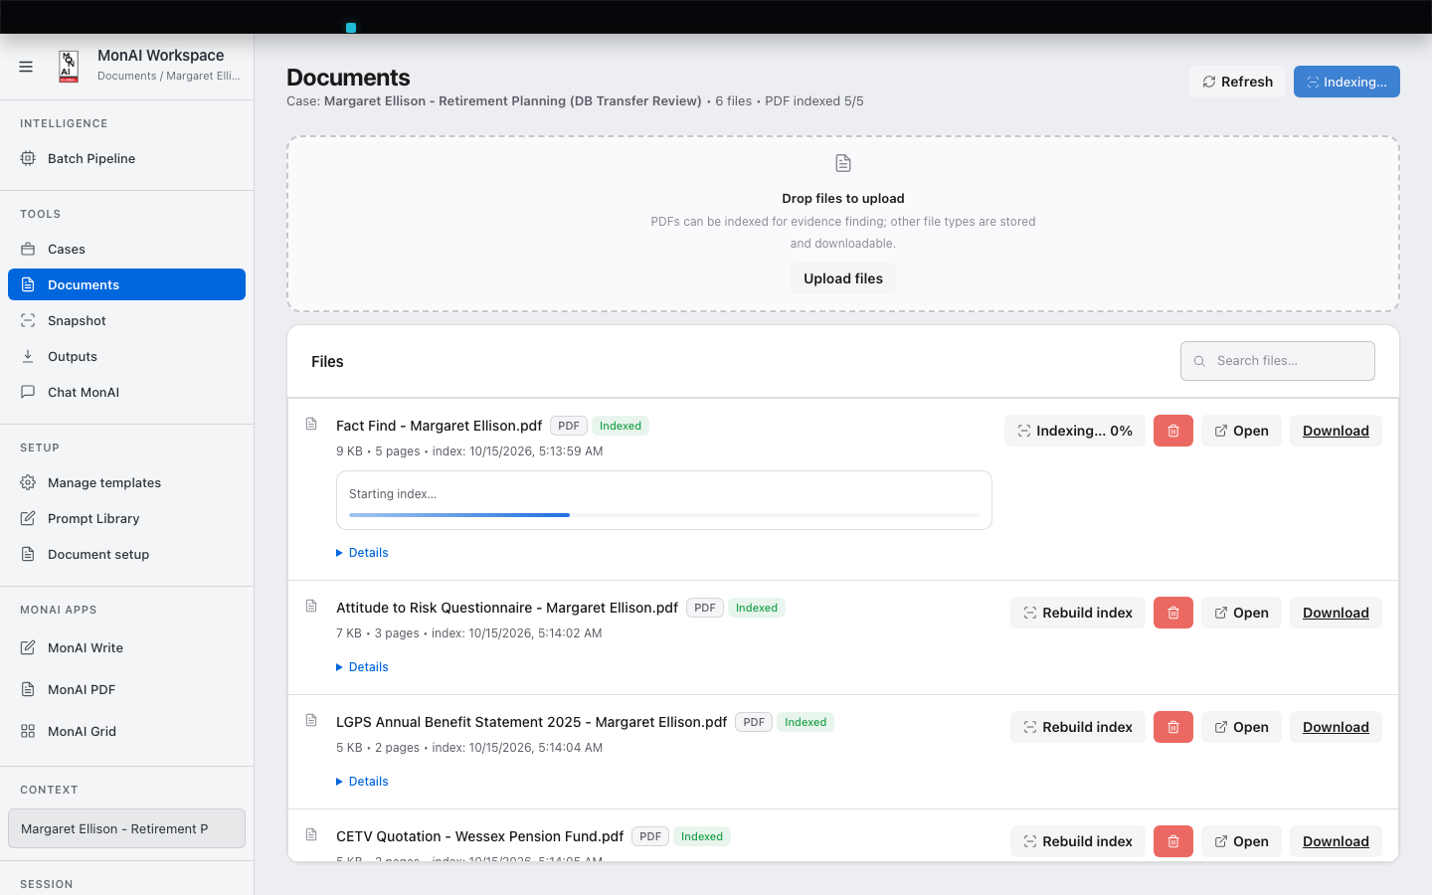The image size is (1432, 895).
Task: Open Chat MonAI
Action: [126, 392]
